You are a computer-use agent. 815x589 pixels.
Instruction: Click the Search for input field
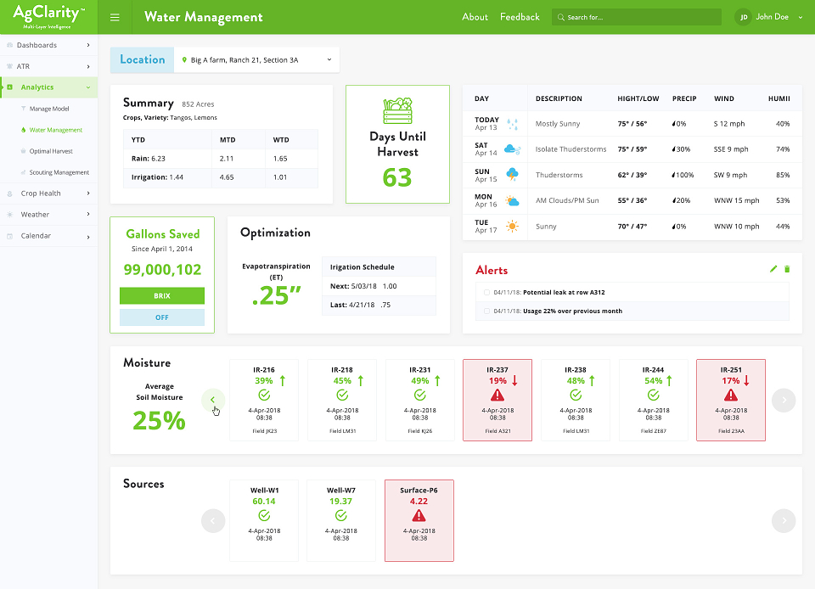pyautogui.click(x=637, y=17)
